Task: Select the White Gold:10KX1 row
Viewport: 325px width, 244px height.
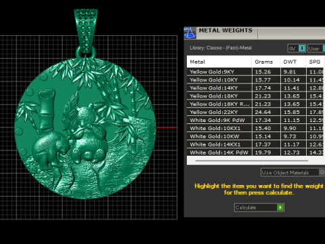Action: [255, 128]
